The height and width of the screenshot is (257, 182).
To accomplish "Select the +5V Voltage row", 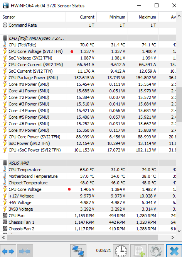I will click(x=88, y=203).
